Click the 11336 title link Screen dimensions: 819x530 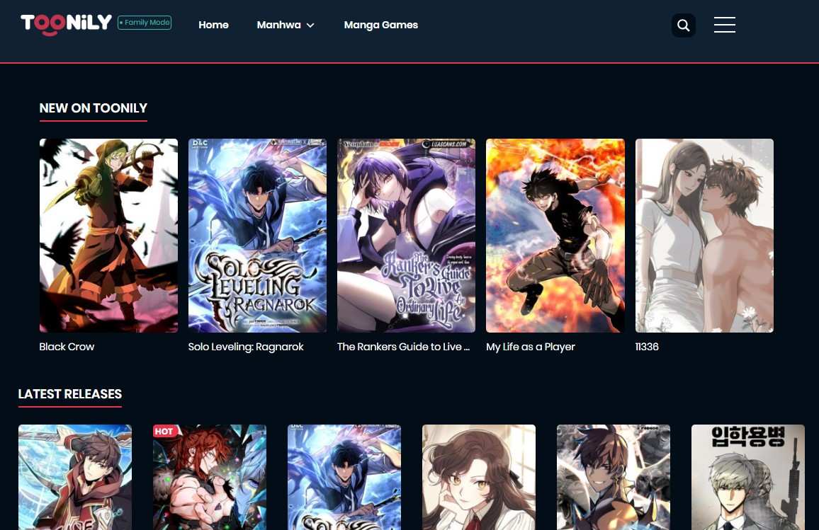(x=647, y=347)
